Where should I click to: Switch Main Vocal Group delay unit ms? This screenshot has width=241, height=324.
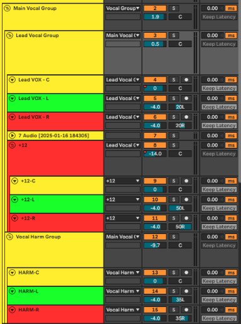231,8
